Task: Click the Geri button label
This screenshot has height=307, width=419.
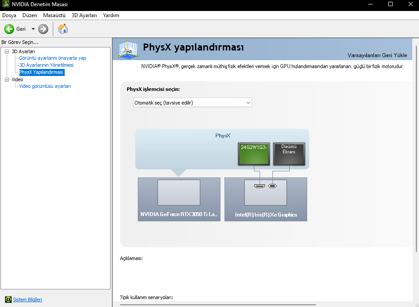Action: (x=21, y=29)
